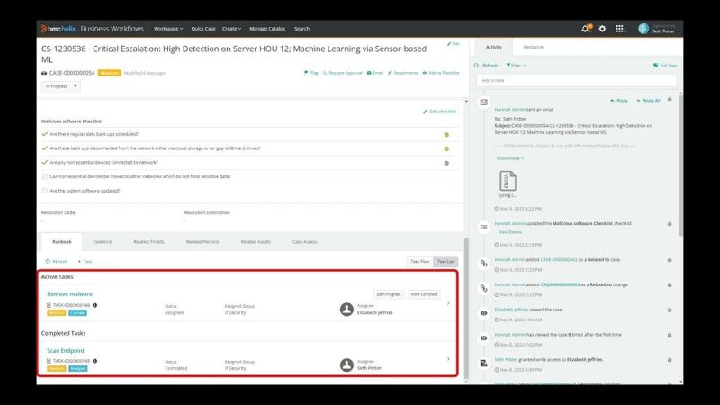Switch to the Related Tickets tab
Viewport: 720px width, 405px height.
[148, 241]
